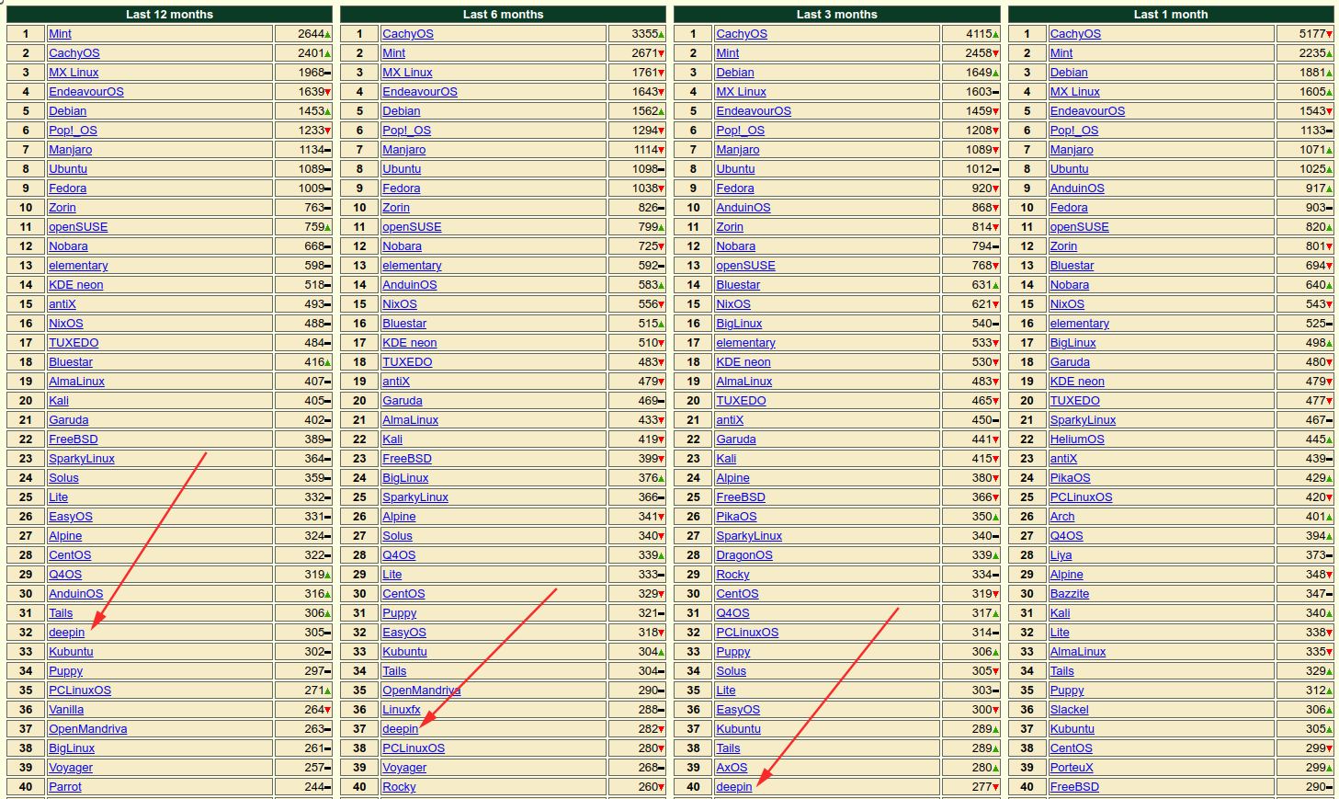This screenshot has height=799, width=1339.
Task: Open PorteuX link in Last 1 month
Action: 1071,768
